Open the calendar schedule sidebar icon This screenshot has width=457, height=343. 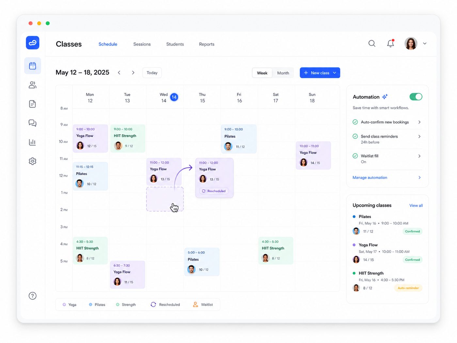[x=33, y=66]
